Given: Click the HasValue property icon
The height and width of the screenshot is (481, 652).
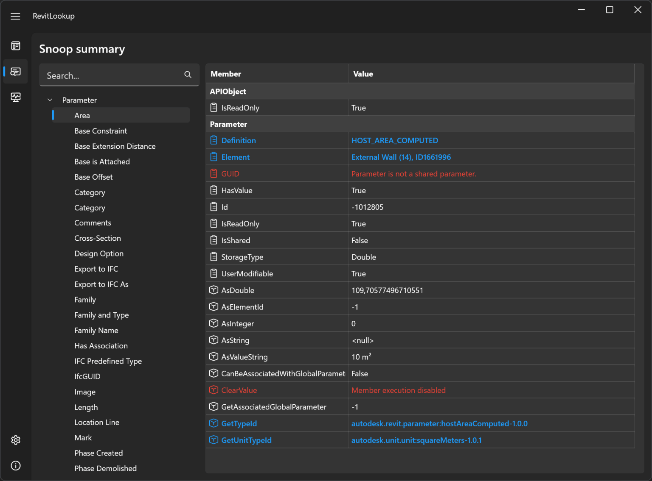Looking at the screenshot, I should click(214, 190).
